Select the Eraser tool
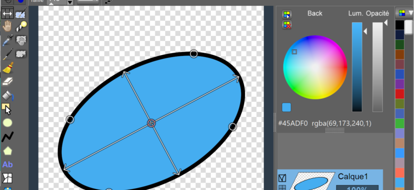 coord(8,82)
